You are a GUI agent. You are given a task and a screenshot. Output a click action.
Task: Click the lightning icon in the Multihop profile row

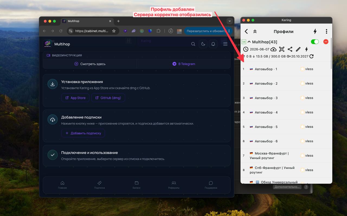click(x=306, y=49)
